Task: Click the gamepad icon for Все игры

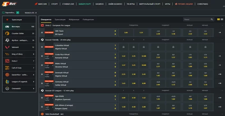Action: (x=7, y=27)
